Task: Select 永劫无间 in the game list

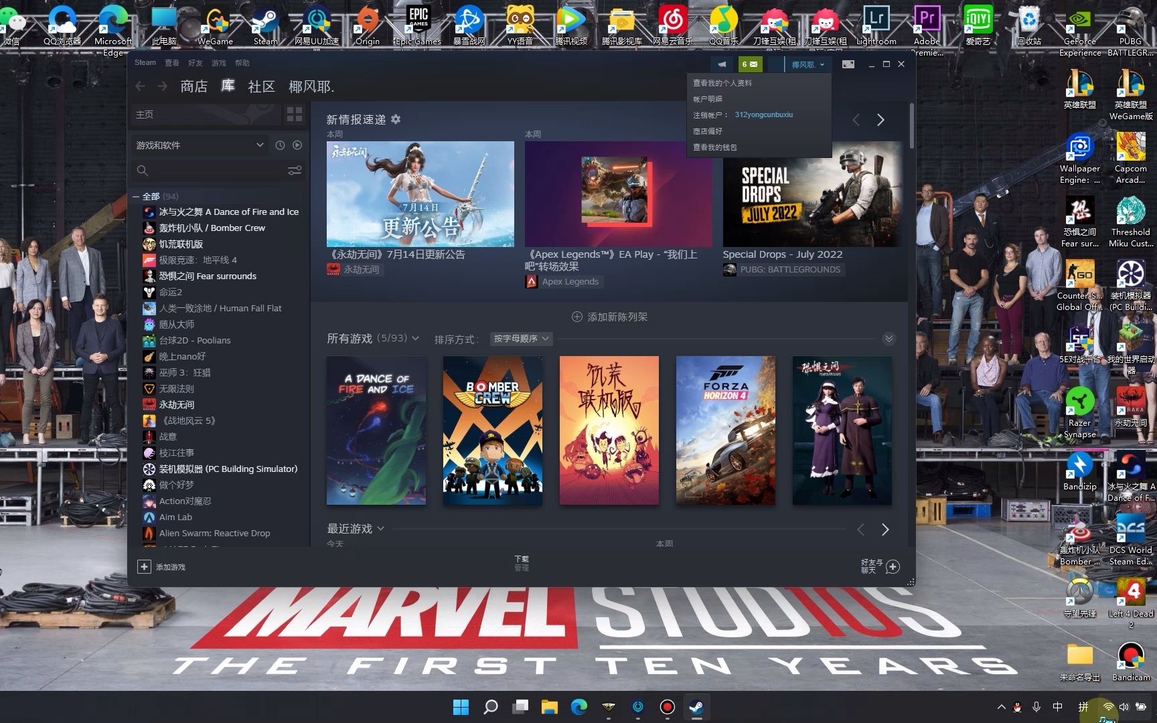Action: [177, 404]
